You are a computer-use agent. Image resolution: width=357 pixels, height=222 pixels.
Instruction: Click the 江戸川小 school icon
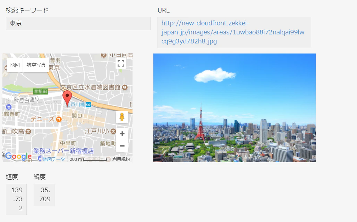(x=113, y=131)
